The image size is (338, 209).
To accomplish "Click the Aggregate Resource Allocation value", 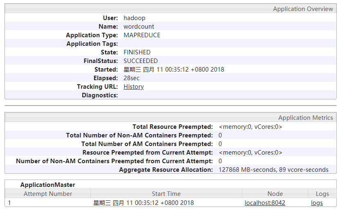I will click(x=273, y=170).
